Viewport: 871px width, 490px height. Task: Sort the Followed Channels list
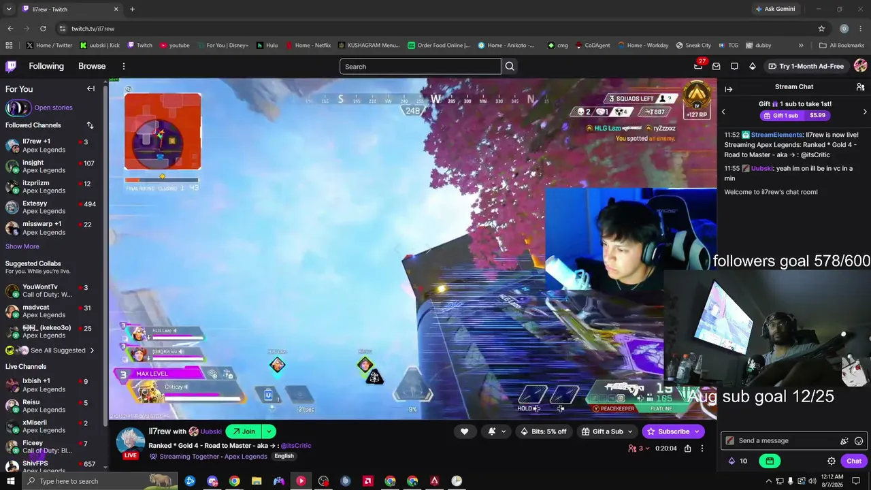pos(90,125)
